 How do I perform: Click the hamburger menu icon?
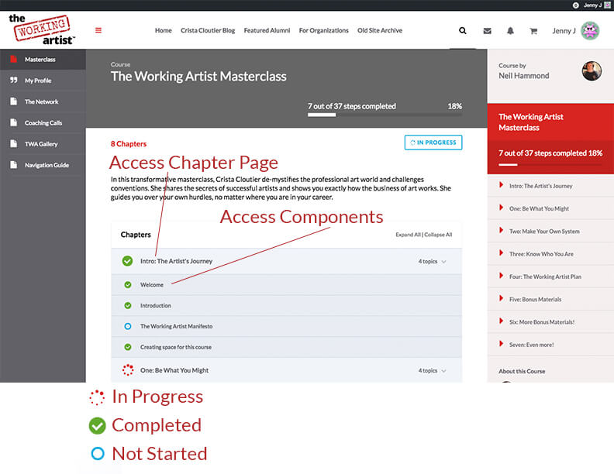coord(98,31)
